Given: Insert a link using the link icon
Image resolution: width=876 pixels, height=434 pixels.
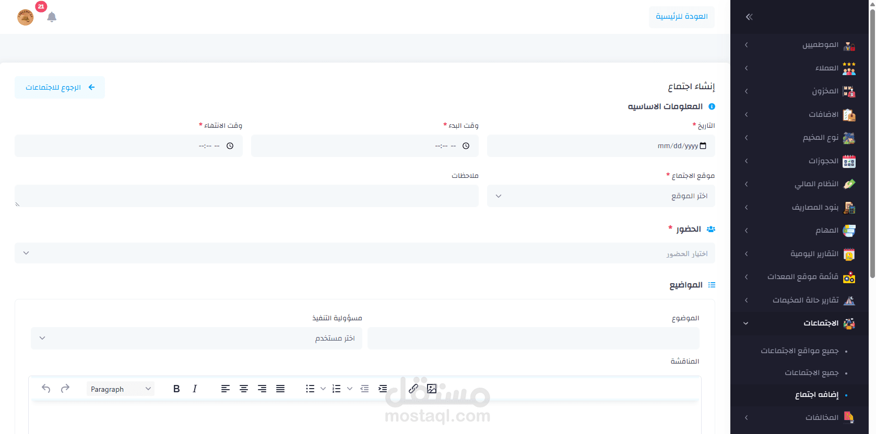Looking at the screenshot, I should pyautogui.click(x=413, y=389).
